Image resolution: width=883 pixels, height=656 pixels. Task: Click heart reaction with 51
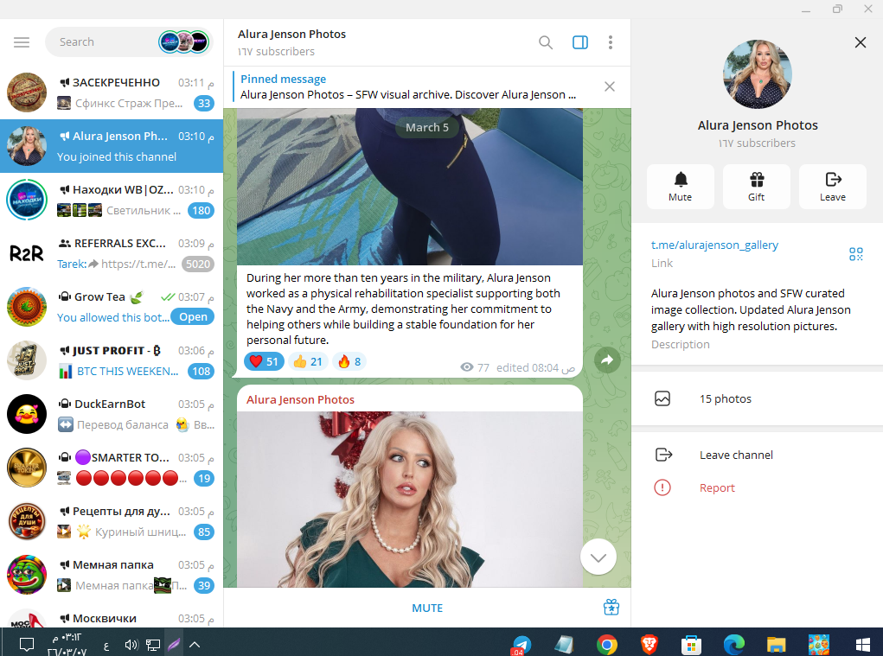pyautogui.click(x=264, y=362)
